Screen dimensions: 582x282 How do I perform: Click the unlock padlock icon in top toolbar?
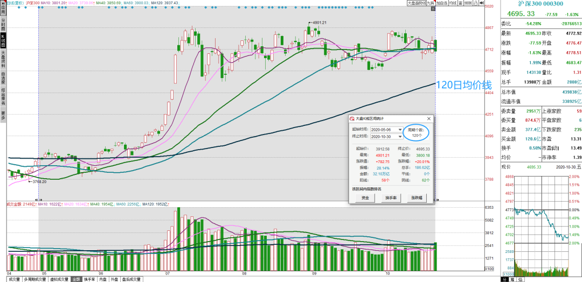(x=476, y=3)
